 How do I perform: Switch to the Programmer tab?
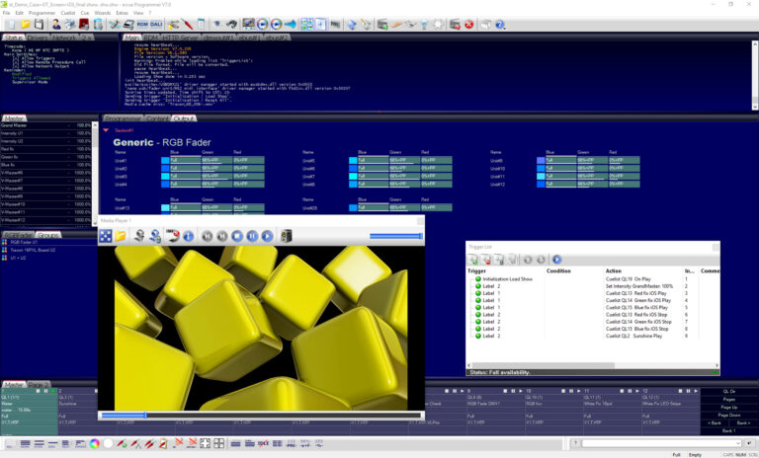(x=124, y=118)
